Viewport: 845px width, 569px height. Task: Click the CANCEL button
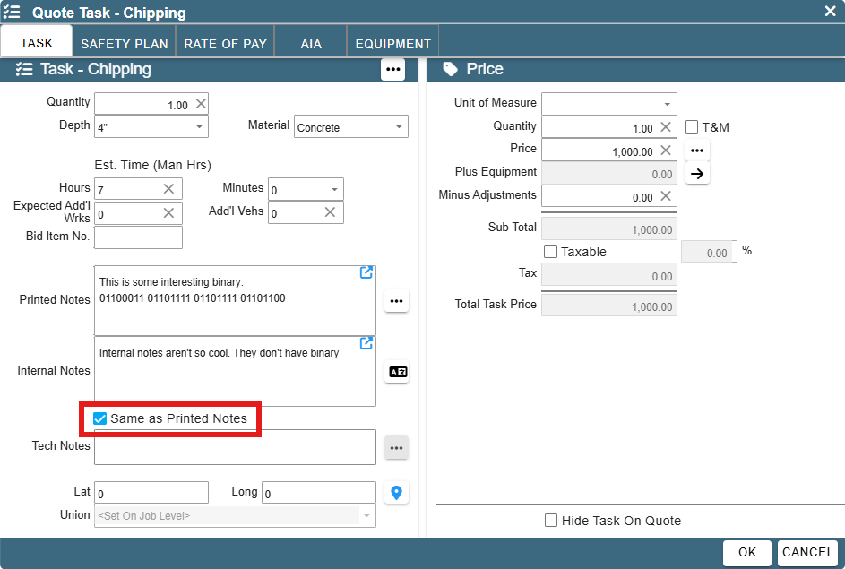point(807,552)
